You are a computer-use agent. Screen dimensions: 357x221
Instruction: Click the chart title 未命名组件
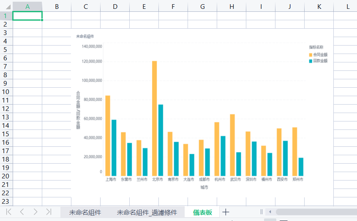pyautogui.click(x=85, y=36)
